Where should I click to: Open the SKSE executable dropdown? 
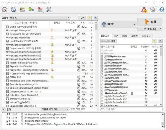119,24
